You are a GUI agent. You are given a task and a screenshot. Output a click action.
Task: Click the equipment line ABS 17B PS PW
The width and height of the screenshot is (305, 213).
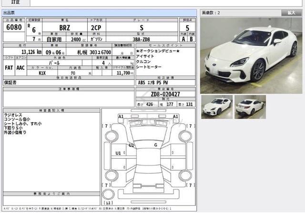[x=153, y=83]
